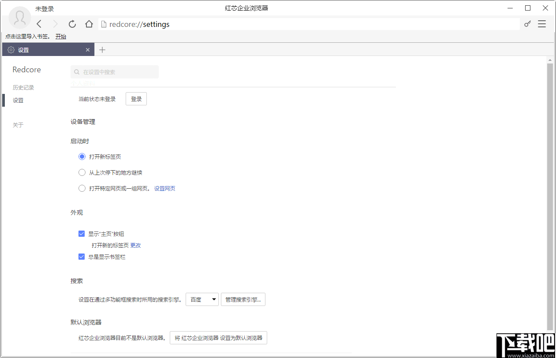
Task: Open the home page icon
Action: 89,24
